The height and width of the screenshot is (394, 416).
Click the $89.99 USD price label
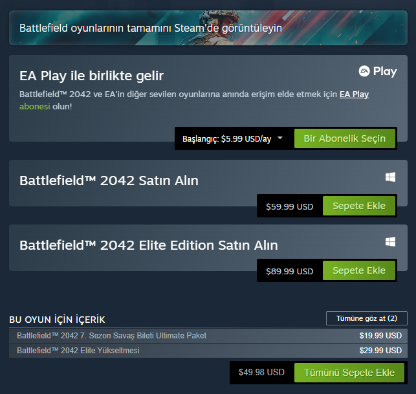point(289,271)
